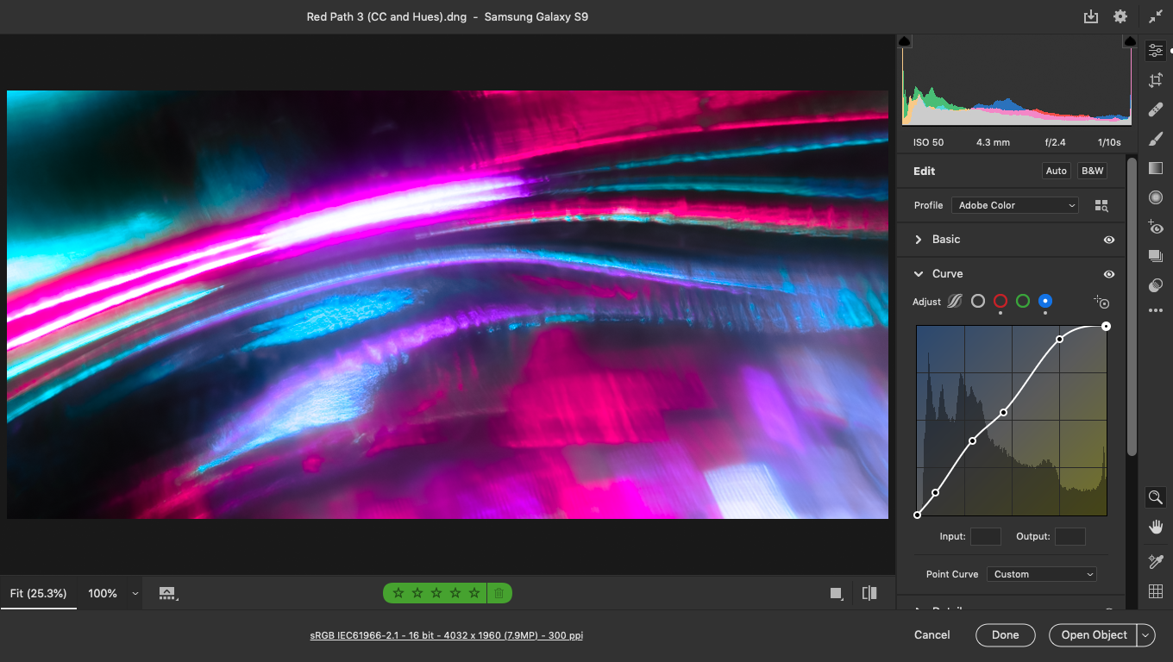Viewport: 1173px width, 662px height.
Task: Open the Profile dropdown showing Adobe Color
Action: tap(1015, 205)
